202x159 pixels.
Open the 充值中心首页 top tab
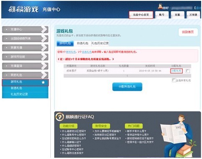(x=141, y=15)
